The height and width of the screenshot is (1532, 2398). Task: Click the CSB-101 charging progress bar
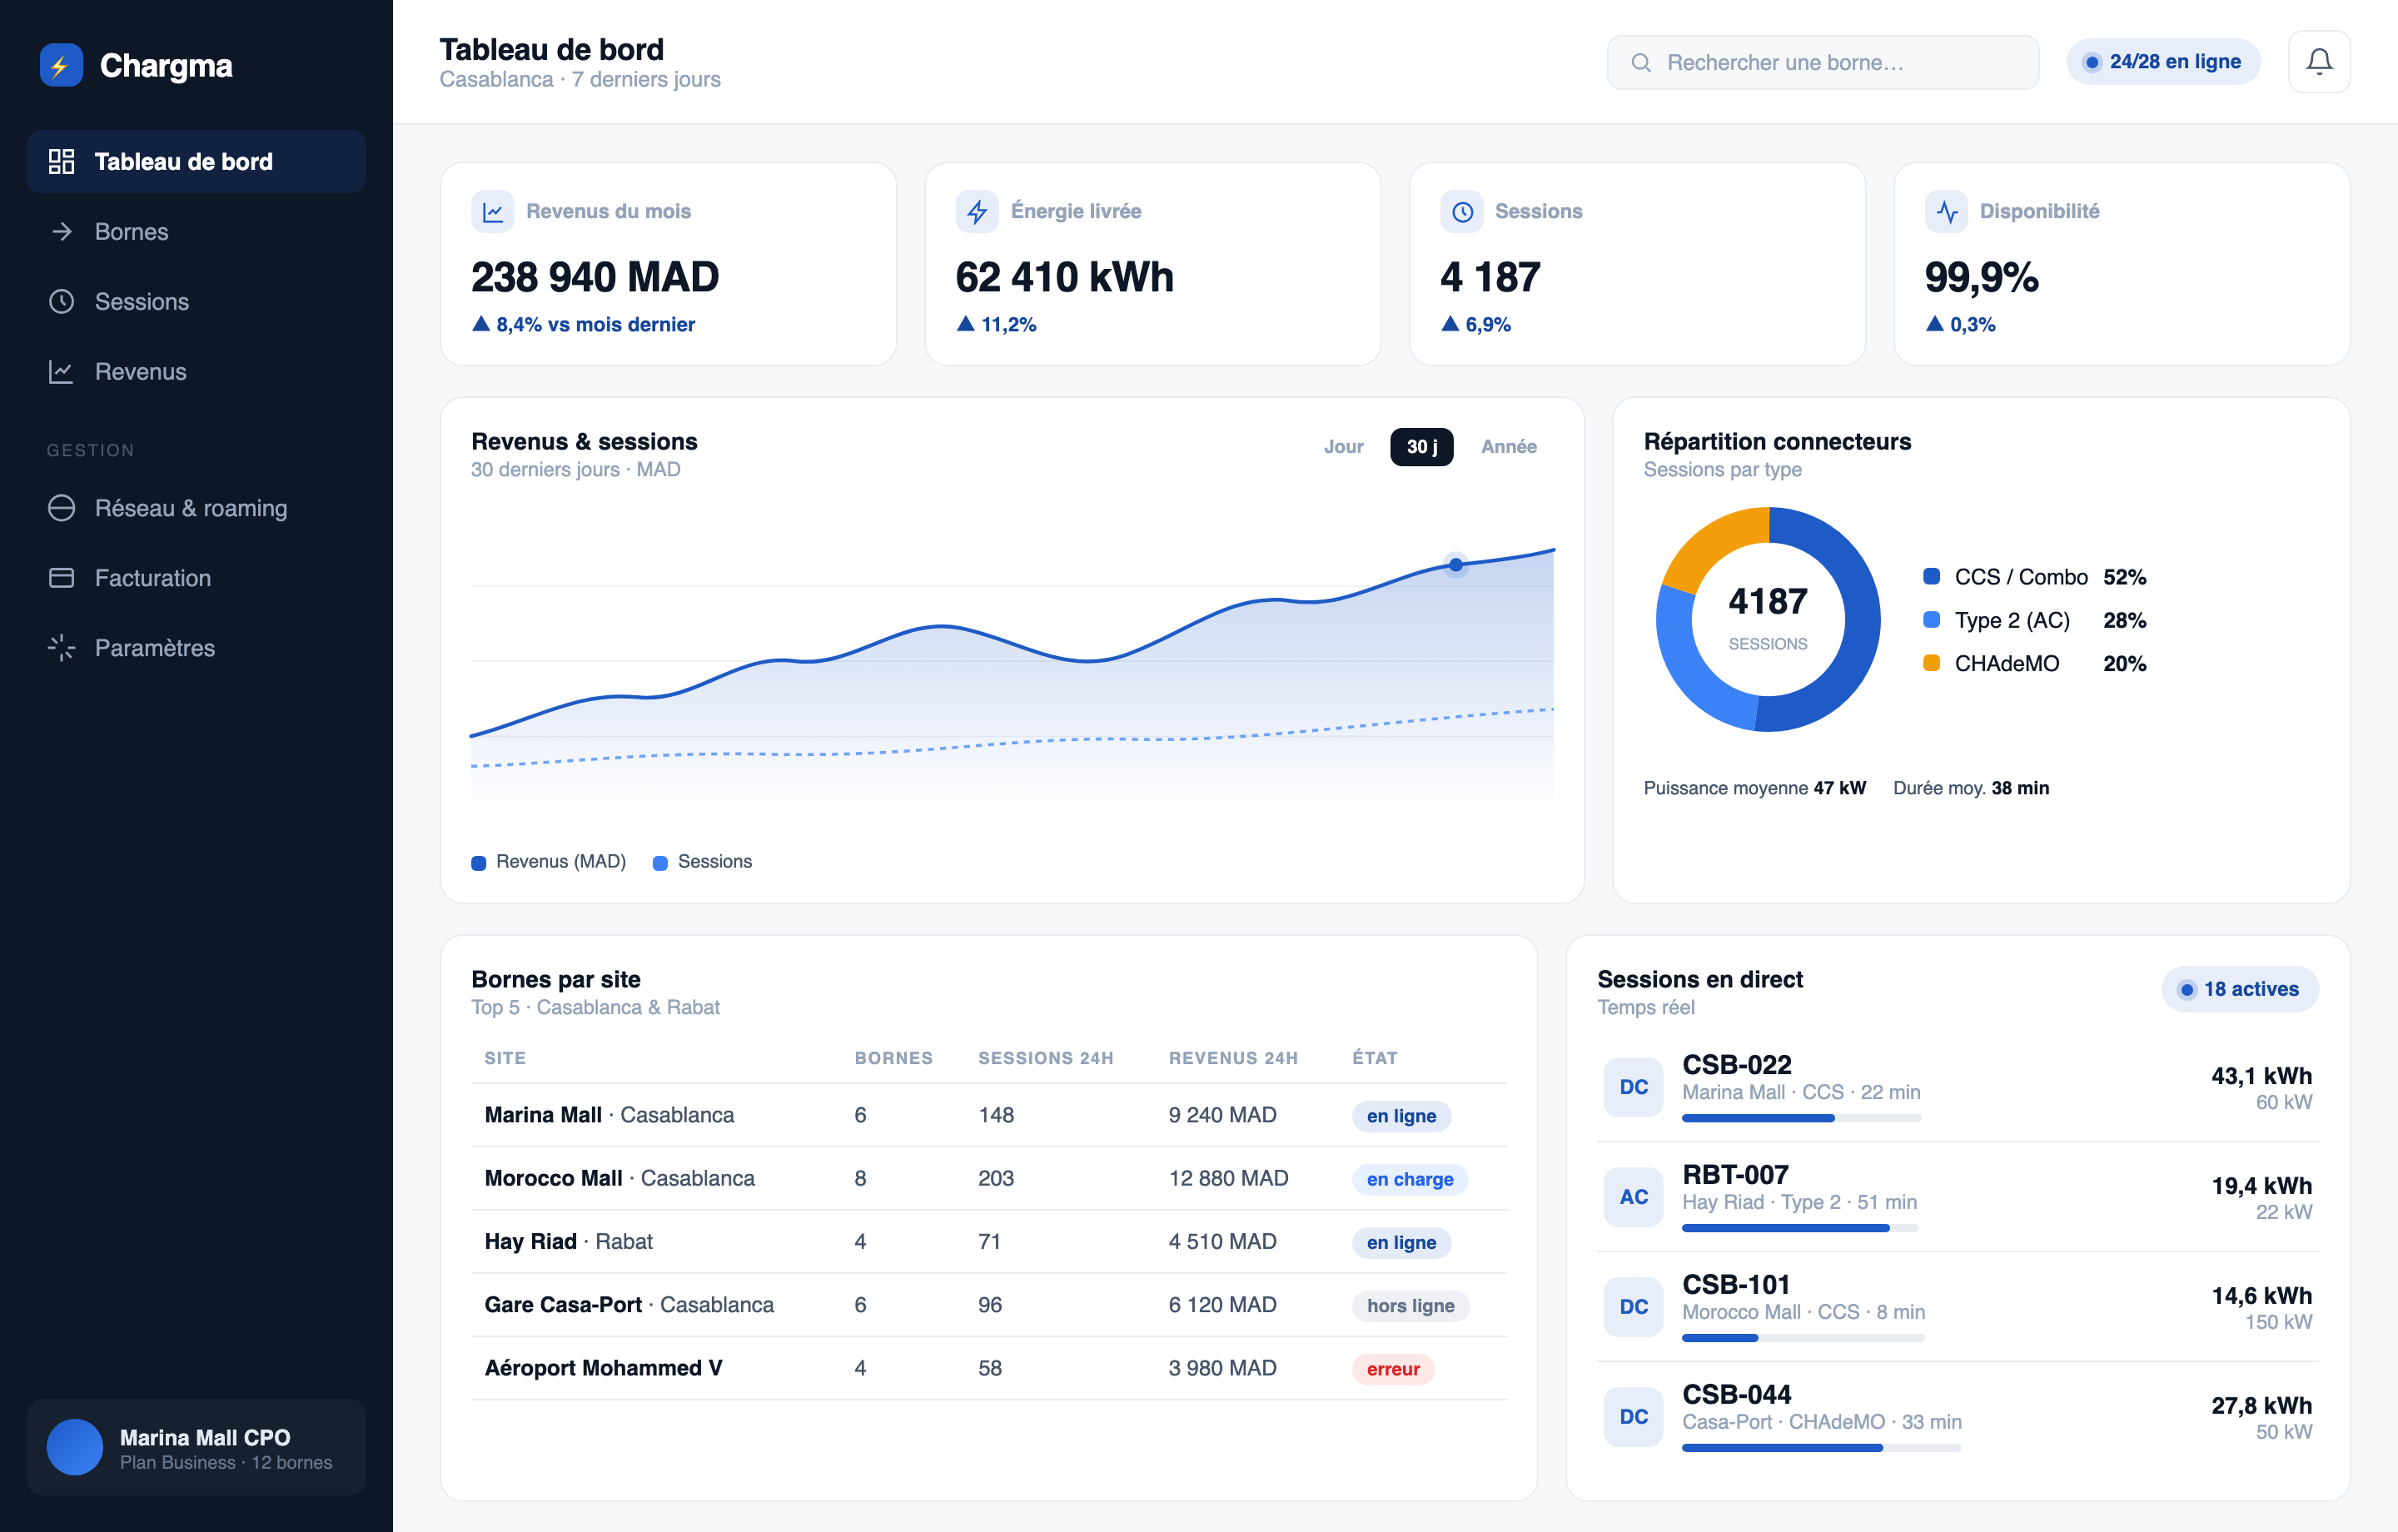click(1803, 1338)
